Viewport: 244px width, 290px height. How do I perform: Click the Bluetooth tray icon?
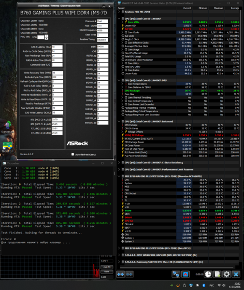pyautogui.click(x=204, y=285)
